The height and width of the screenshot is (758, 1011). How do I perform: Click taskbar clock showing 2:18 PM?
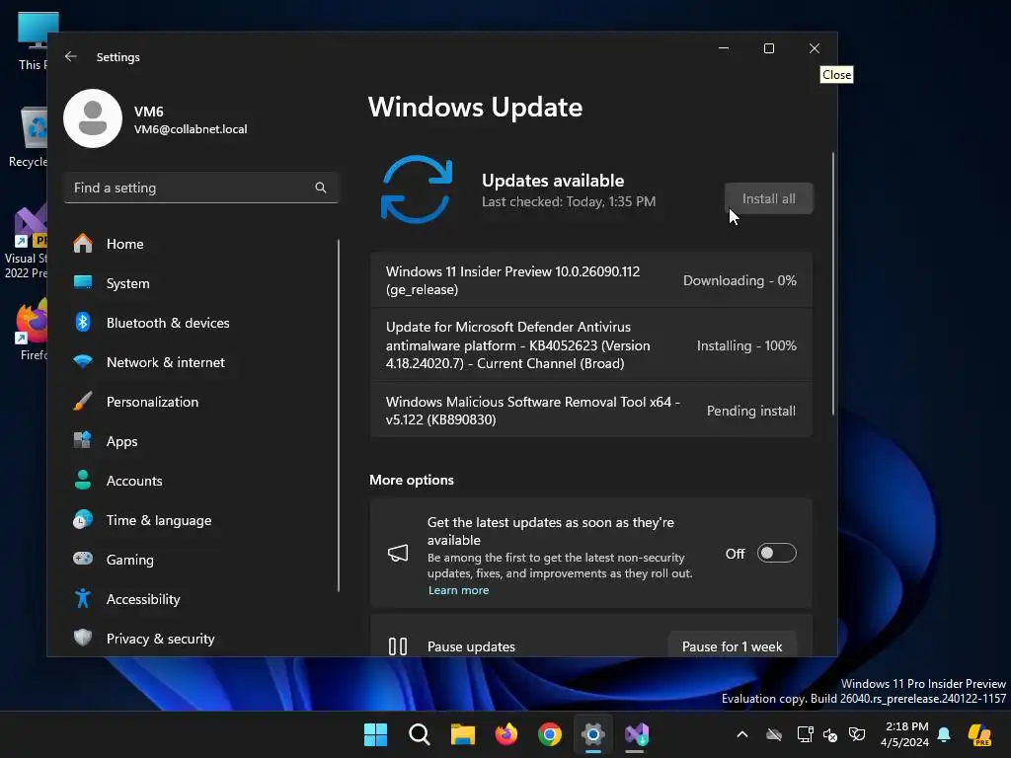pos(905,734)
